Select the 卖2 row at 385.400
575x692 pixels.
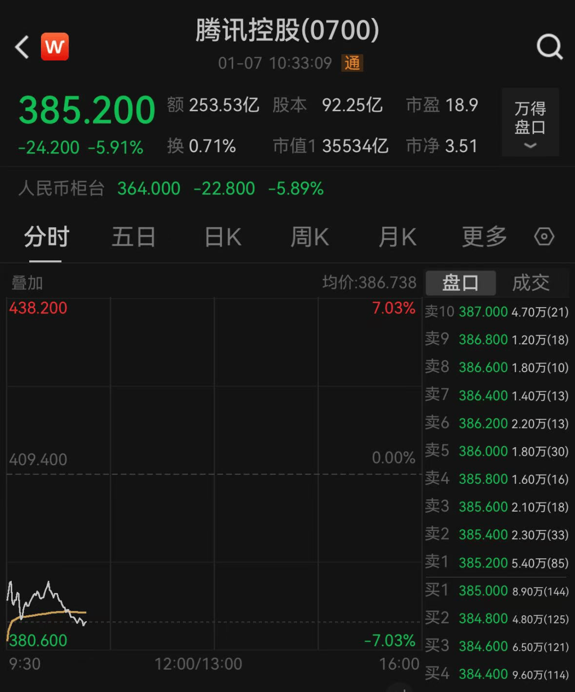coord(496,534)
